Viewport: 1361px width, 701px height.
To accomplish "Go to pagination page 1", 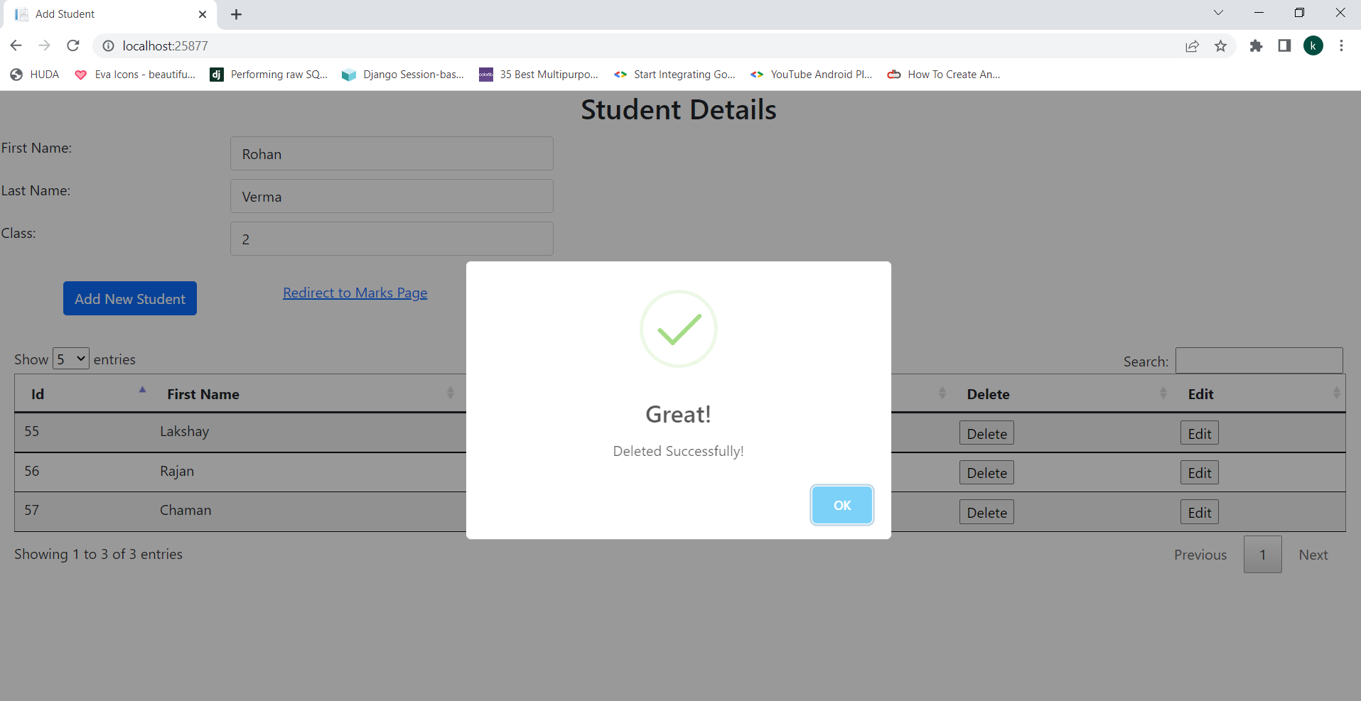I will [1262, 555].
